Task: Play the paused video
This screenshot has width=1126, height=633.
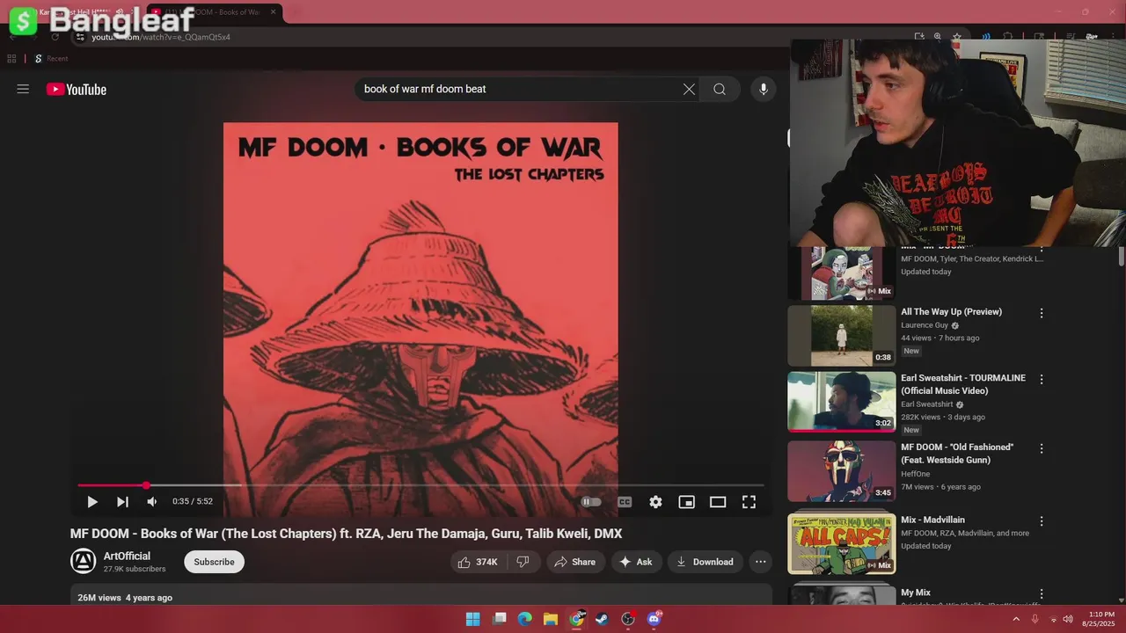Action: click(x=91, y=502)
